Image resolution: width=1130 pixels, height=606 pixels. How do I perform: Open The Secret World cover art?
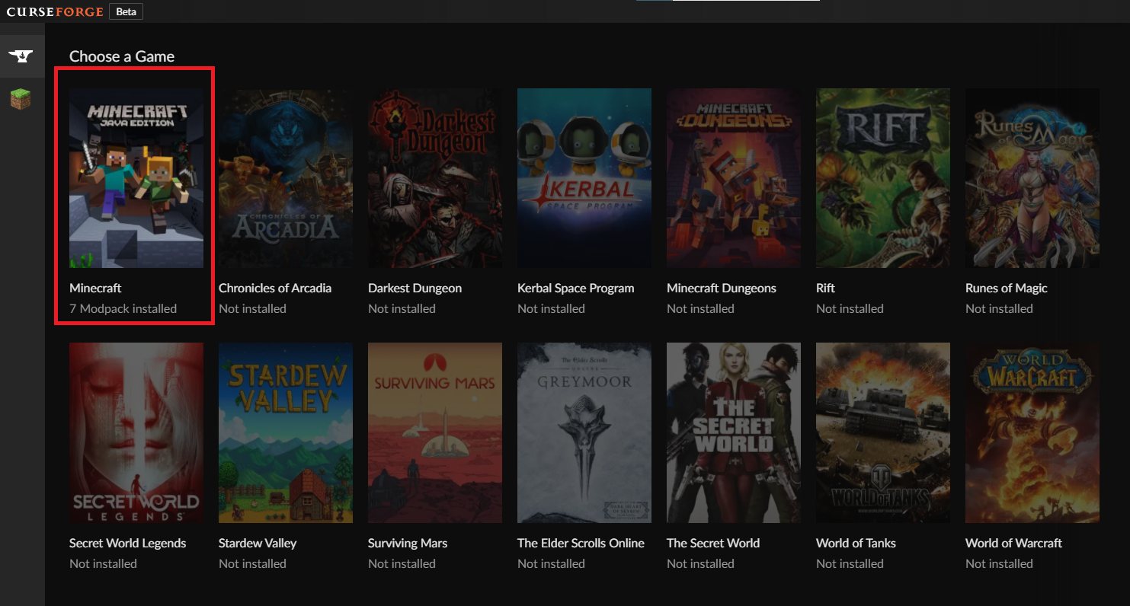(734, 432)
